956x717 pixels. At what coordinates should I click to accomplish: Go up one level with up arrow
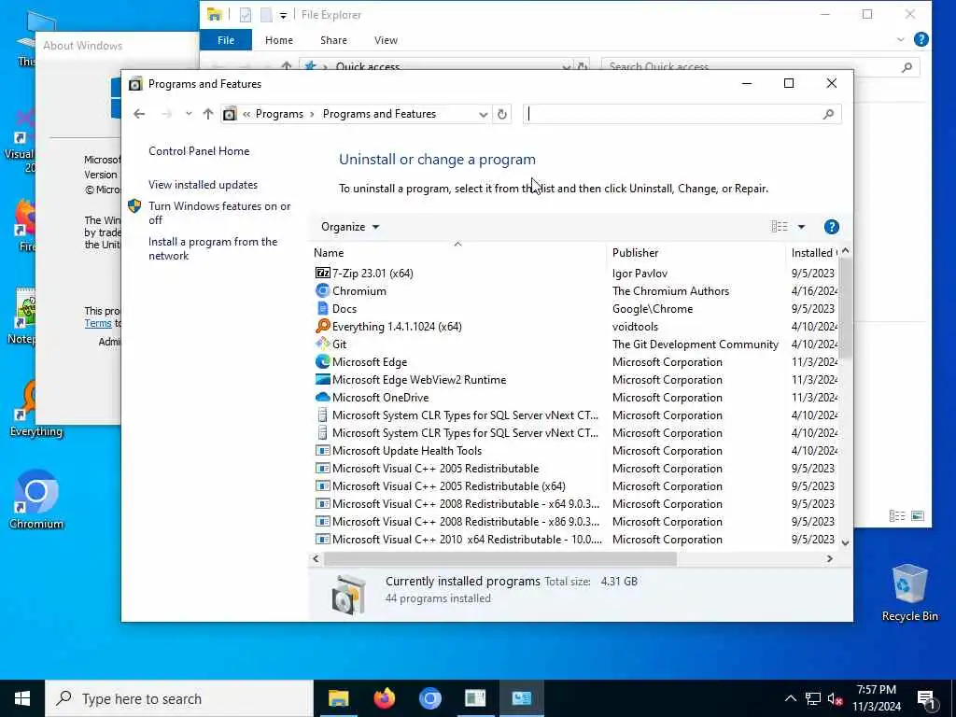208,114
